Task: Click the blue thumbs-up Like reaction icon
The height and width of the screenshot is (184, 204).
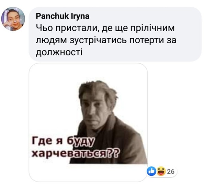Action: pos(151,171)
